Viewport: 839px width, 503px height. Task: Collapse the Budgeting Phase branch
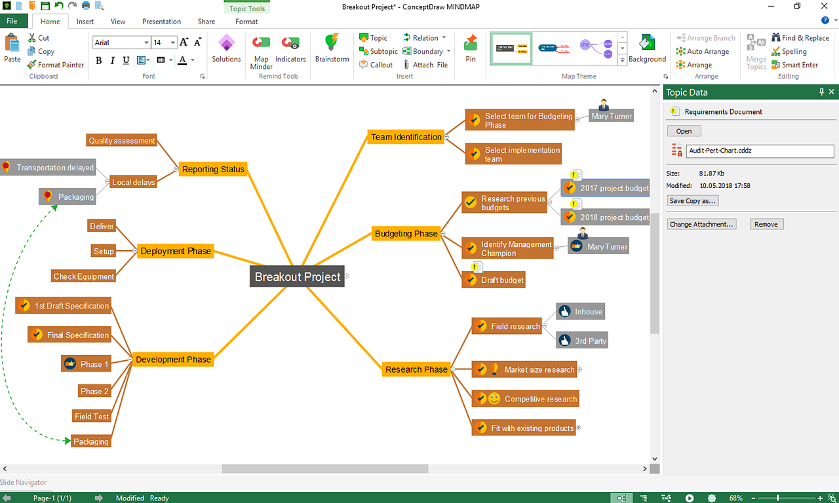click(x=443, y=234)
